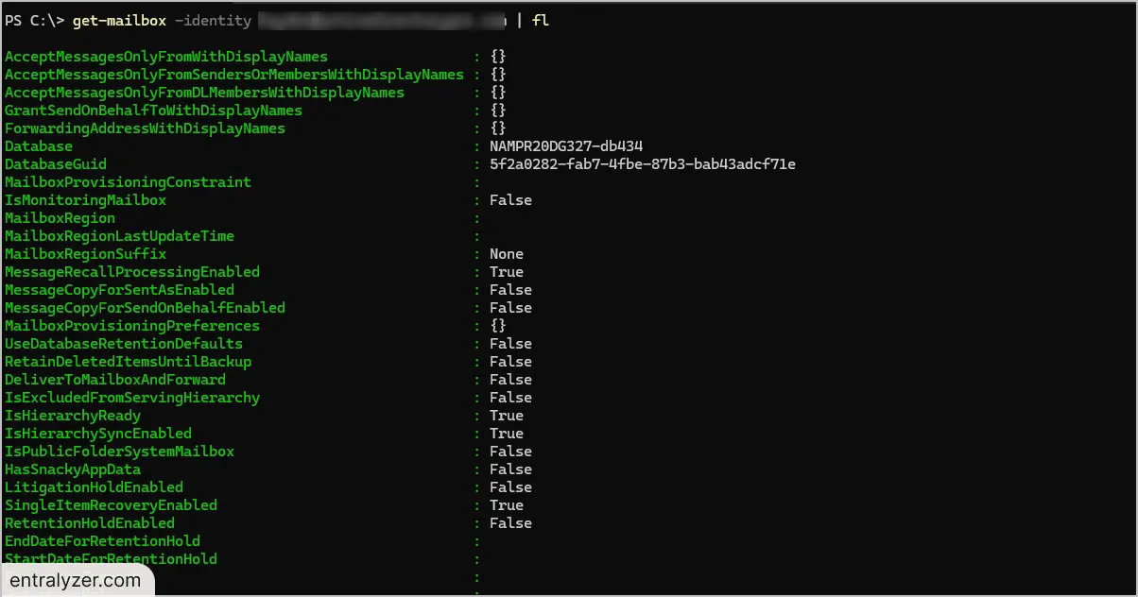Click the MessageCopyForSentAsEnabled property name

[119, 290]
